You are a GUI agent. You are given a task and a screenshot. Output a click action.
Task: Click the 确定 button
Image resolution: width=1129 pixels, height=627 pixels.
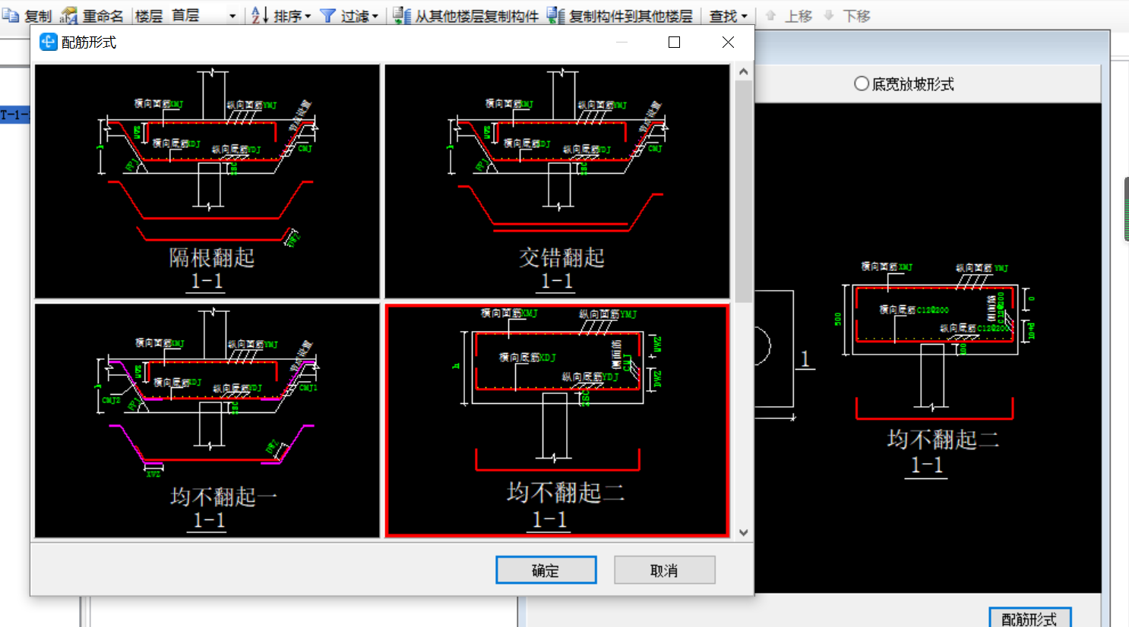point(546,570)
